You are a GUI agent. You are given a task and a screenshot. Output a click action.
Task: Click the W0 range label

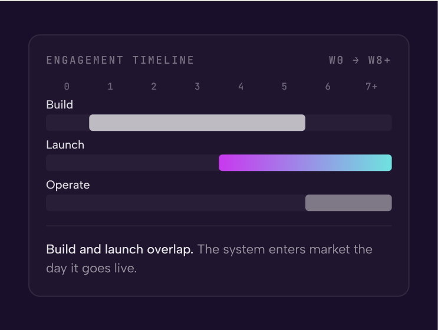(336, 60)
